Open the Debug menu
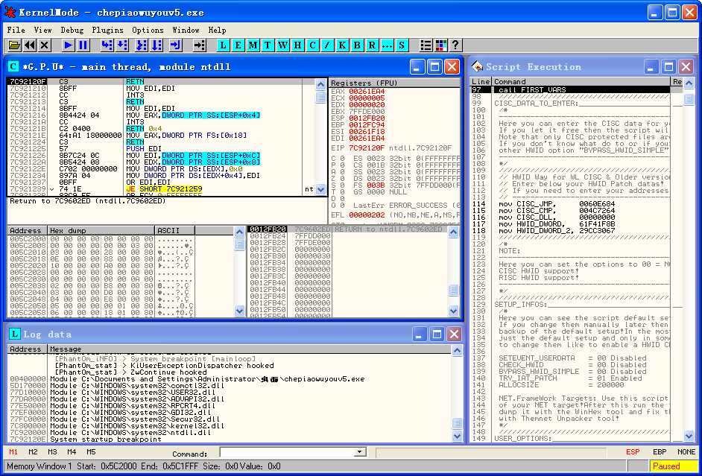The image size is (702, 476). point(72,30)
